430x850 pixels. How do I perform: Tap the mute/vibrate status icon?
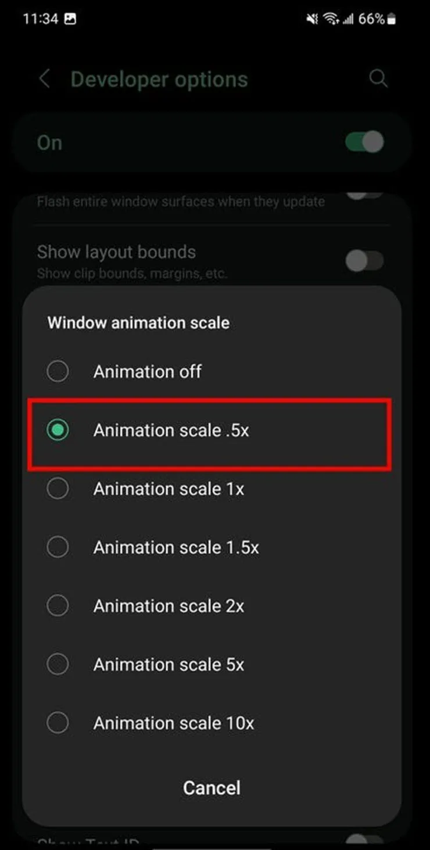(x=313, y=19)
